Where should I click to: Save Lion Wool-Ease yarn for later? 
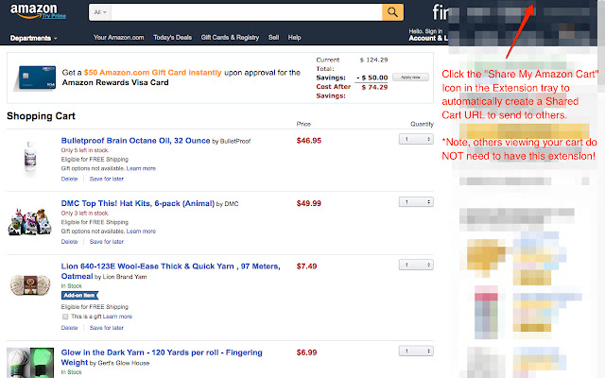(107, 328)
